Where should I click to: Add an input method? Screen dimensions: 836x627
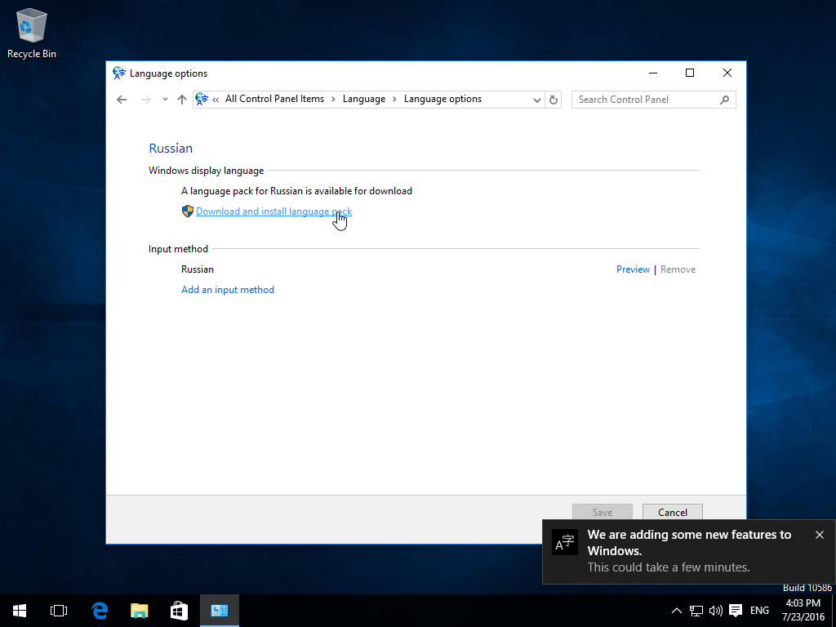point(228,290)
